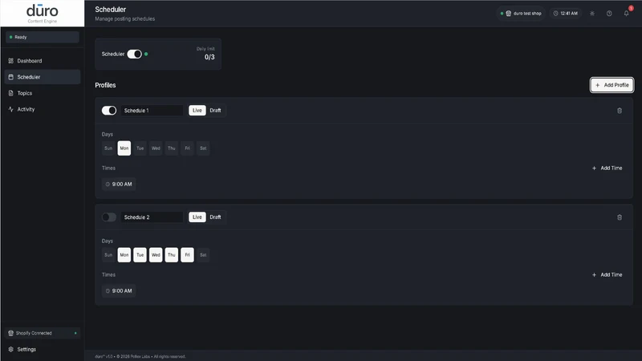This screenshot has height=361, width=642.
Task: Set Schedule 1 to Live mode
Action: coord(197,111)
